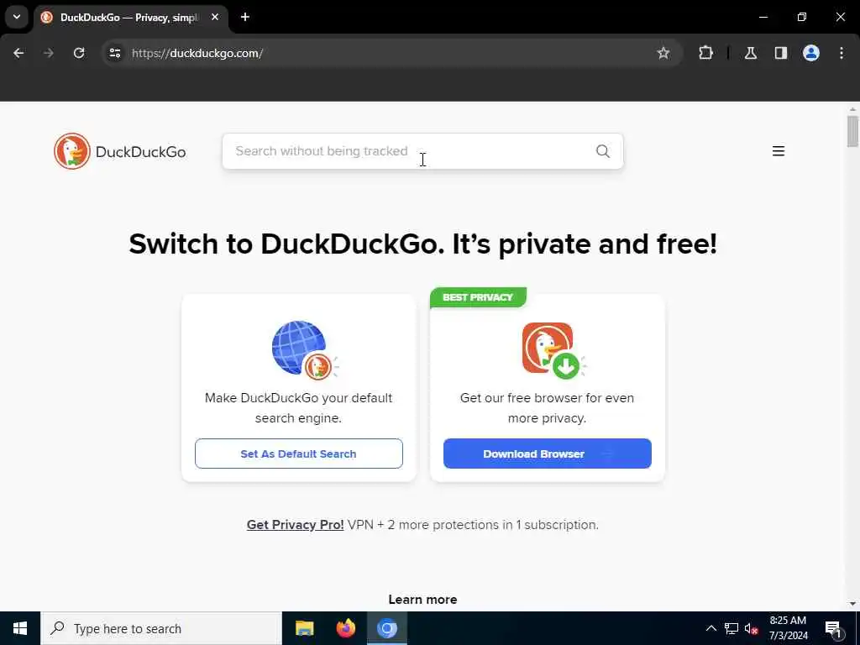The height and width of the screenshot is (645, 860).
Task: Expand the tab search dropdown arrow
Action: (17, 17)
